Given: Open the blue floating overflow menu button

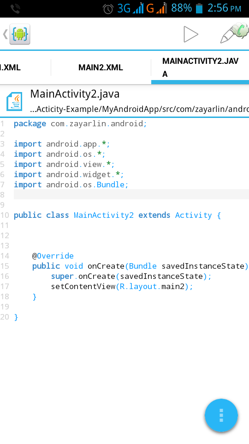Looking at the screenshot, I should tap(221, 415).
